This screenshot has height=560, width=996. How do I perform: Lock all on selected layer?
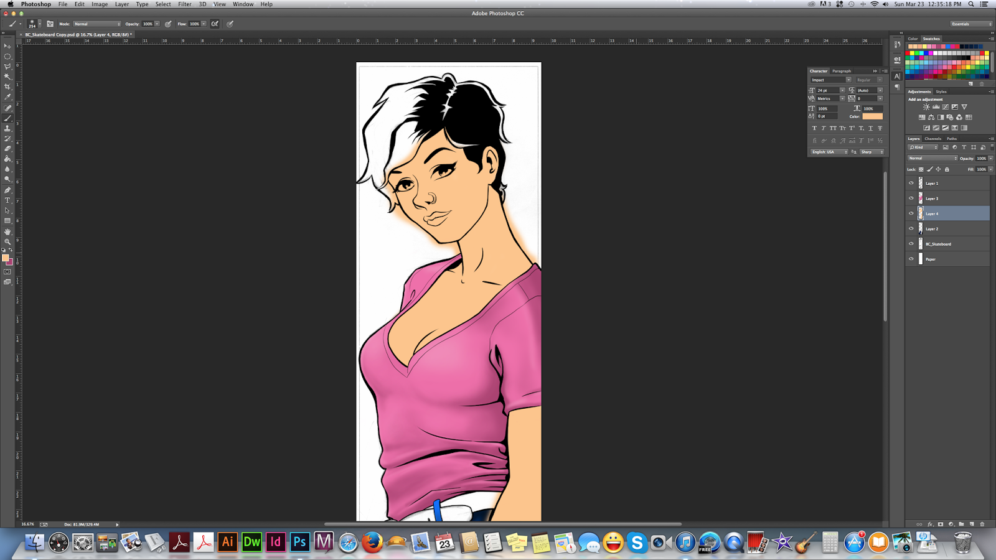pyautogui.click(x=947, y=169)
